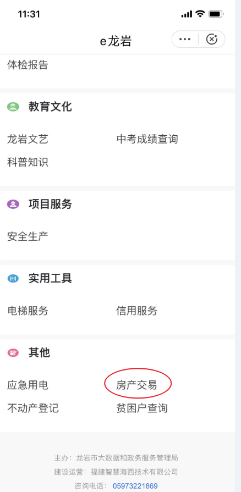Select 电梯服务 tool
Image resolution: width=241 pixels, height=492 pixels.
pyautogui.click(x=28, y=311)
